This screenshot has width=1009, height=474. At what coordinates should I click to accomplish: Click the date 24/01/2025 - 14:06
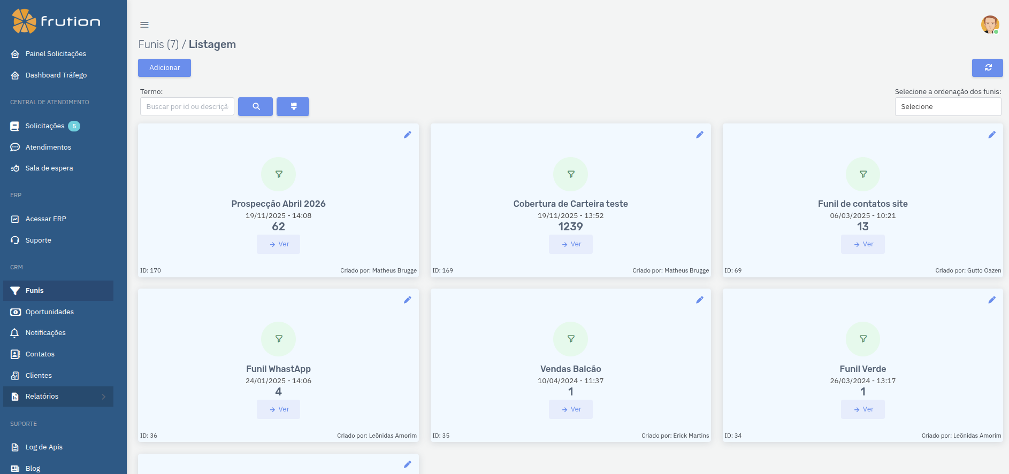pos(279,381)
